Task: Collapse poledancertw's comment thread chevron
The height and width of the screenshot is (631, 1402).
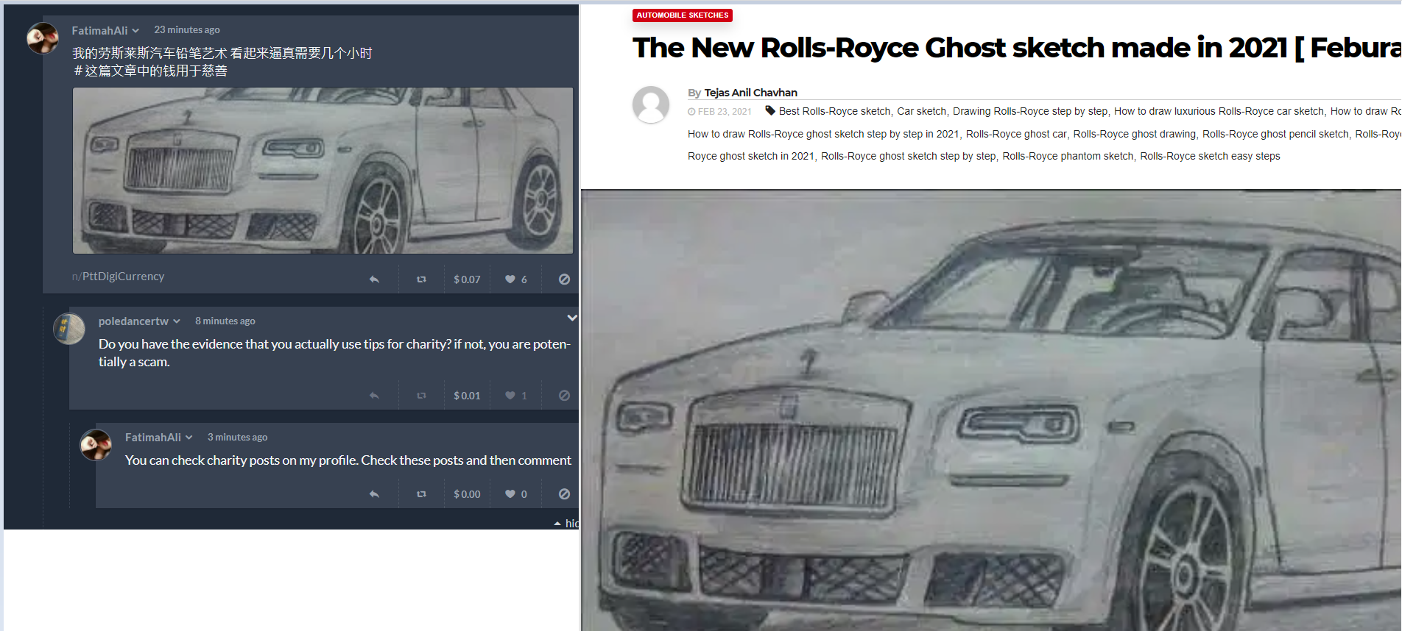Action: (572, 318)
